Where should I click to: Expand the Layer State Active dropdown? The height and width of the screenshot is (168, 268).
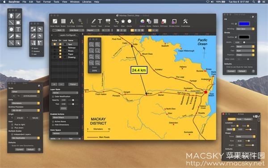65,93
